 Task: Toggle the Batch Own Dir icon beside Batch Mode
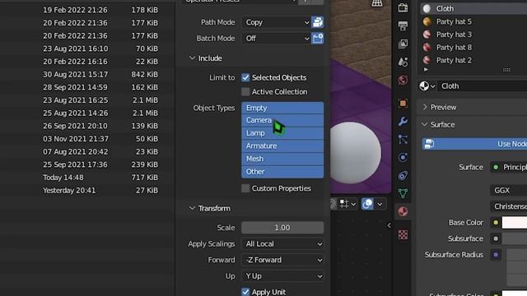point(317,39)
